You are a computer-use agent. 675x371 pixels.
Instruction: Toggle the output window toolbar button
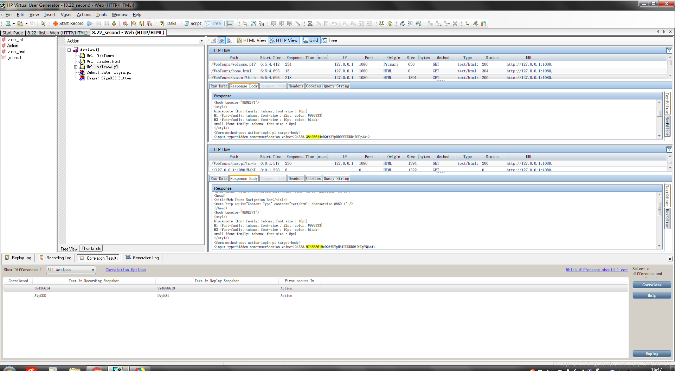pos(230,24)
